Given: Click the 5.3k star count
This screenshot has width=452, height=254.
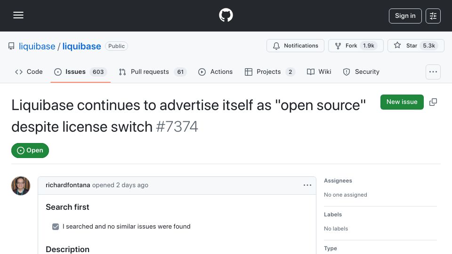Looking at the screenshot, I should (x=428, y=46).
